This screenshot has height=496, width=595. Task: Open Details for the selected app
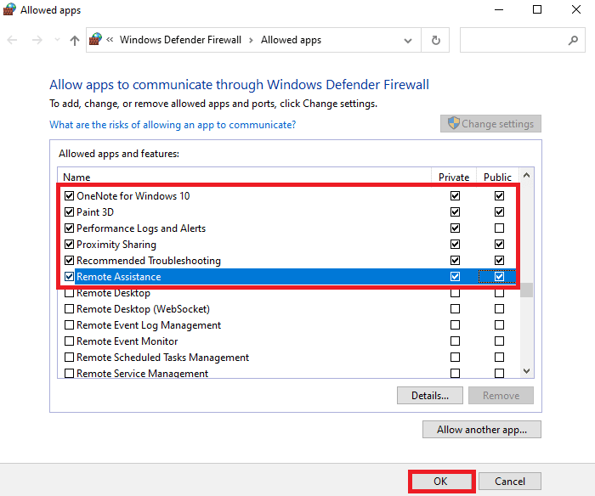(x=430, y=396)
